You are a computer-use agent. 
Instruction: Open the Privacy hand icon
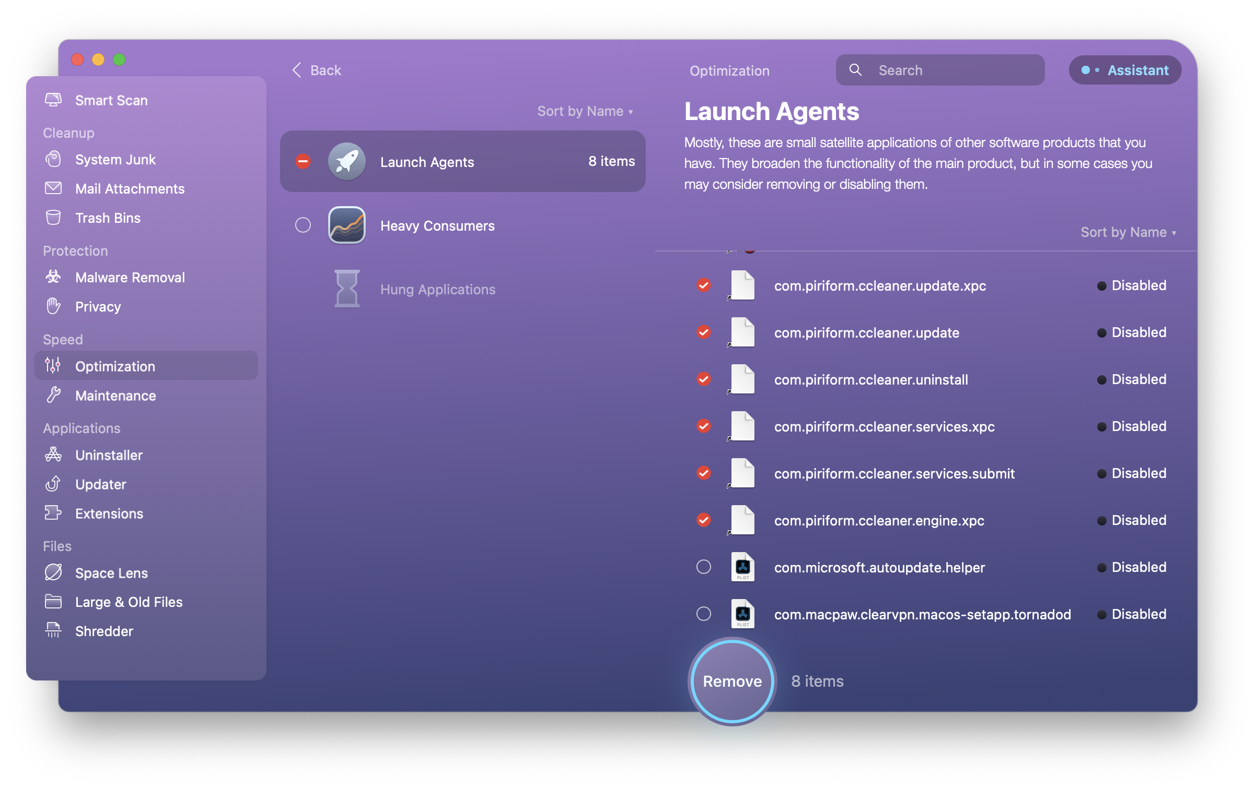53,306
